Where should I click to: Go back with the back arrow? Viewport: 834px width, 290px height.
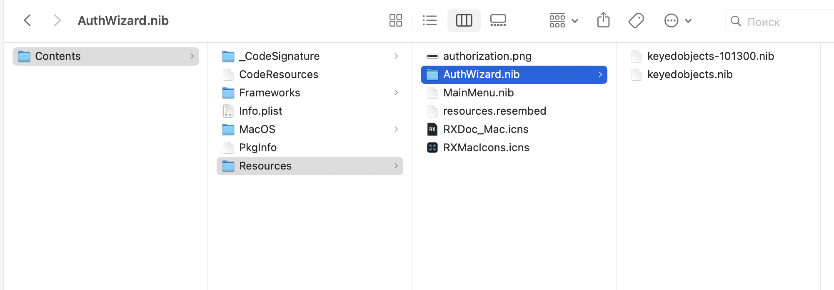pos(27,20)
